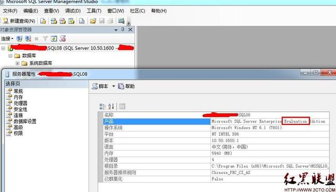Select the 平台 property row
The width and height of the screenshot is (336, 192).
click(216, 134)
